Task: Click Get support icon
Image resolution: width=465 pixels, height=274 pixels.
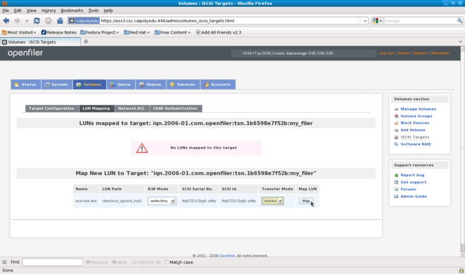Action: click(x=396, y=182)
